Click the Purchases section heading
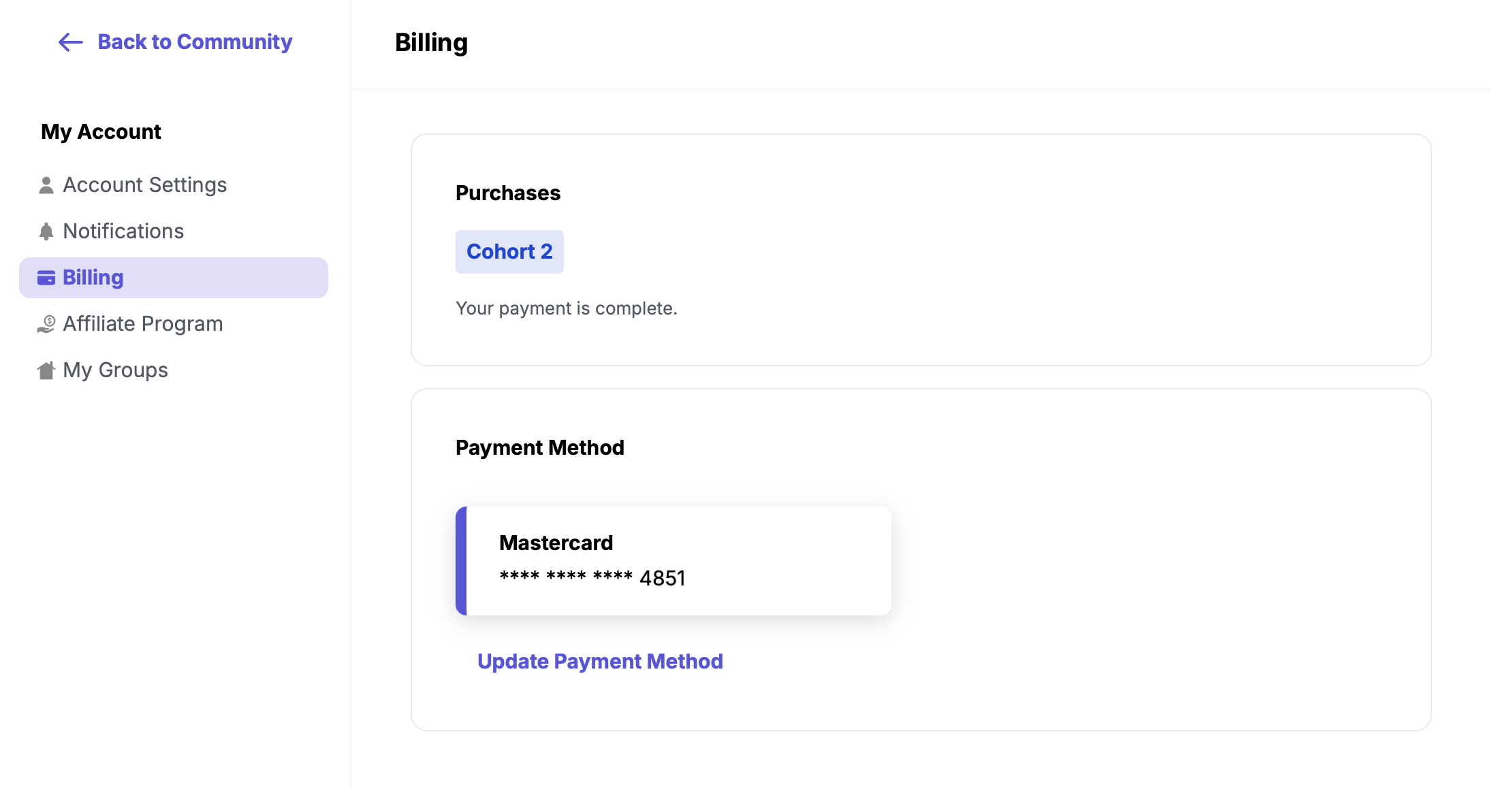Screen dimensions: 1490x787 [508, 193]
